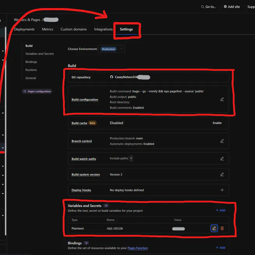This screenshot has height=255, width=255.
Task: Select Variables and Secrets in side navigation
Action: 39,54
